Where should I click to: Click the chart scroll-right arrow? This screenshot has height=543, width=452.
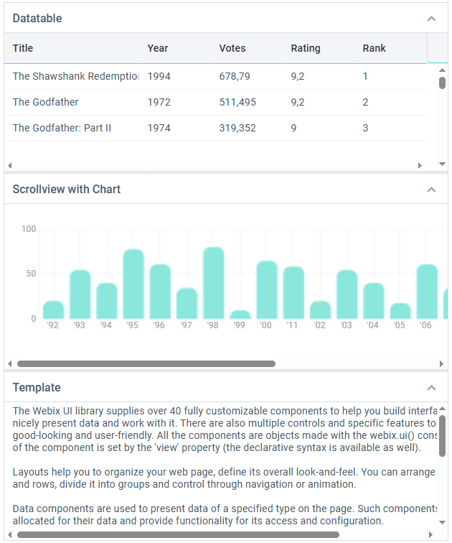click(441, 363)
